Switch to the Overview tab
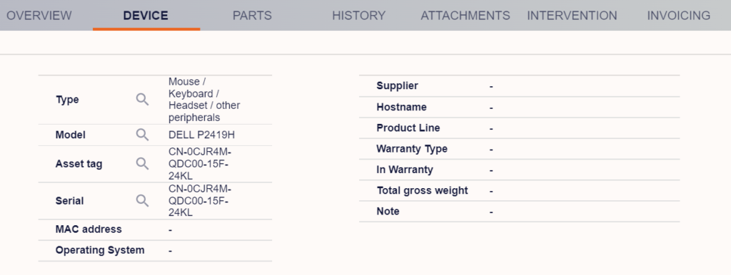The height and width of the screenshot is (275, 731). [x=39, y=16]
